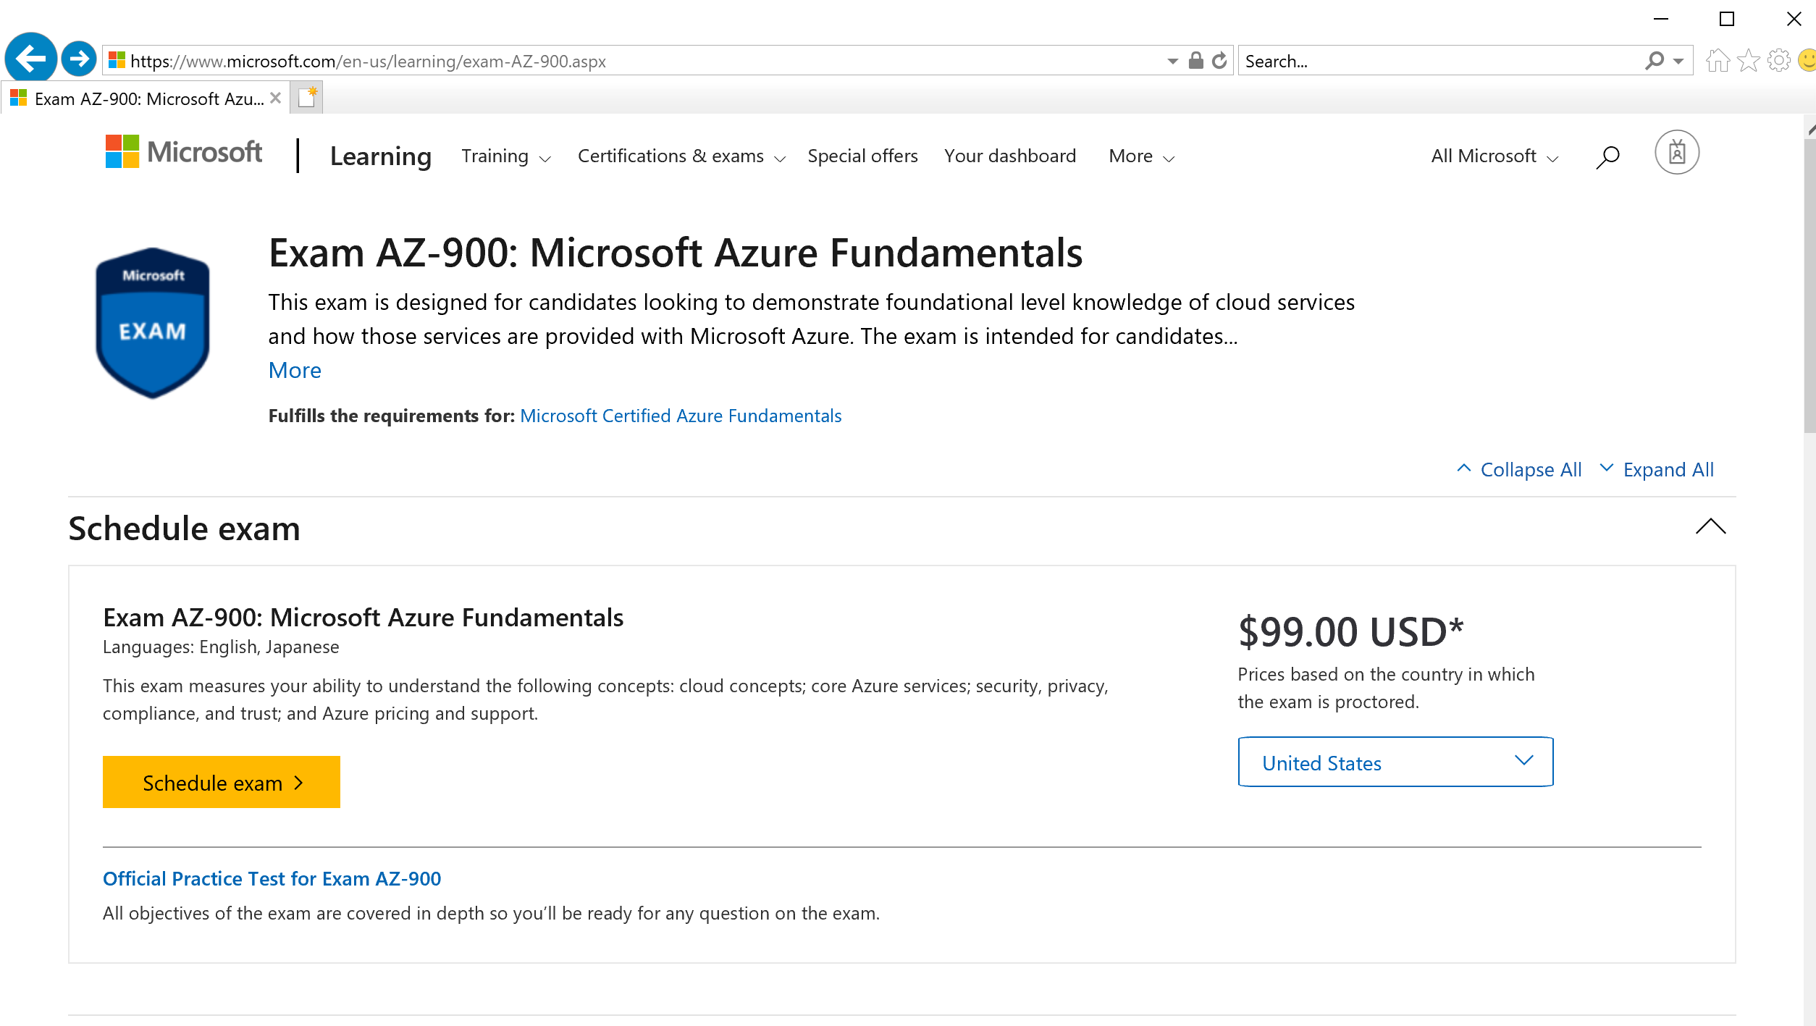Click the site favicon in address bar
This screenshot has height=1026, width=1816.
click(x=117, y=61)
